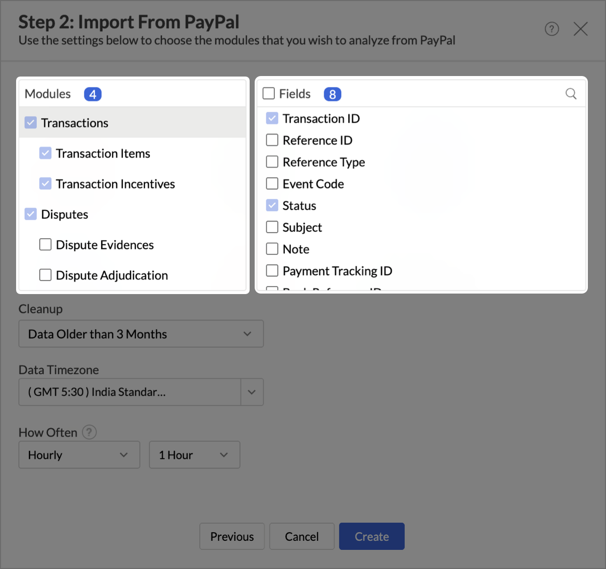Check the Reference ID field
The width and height of the screenshot is (606, 569).
pos(272,140)
